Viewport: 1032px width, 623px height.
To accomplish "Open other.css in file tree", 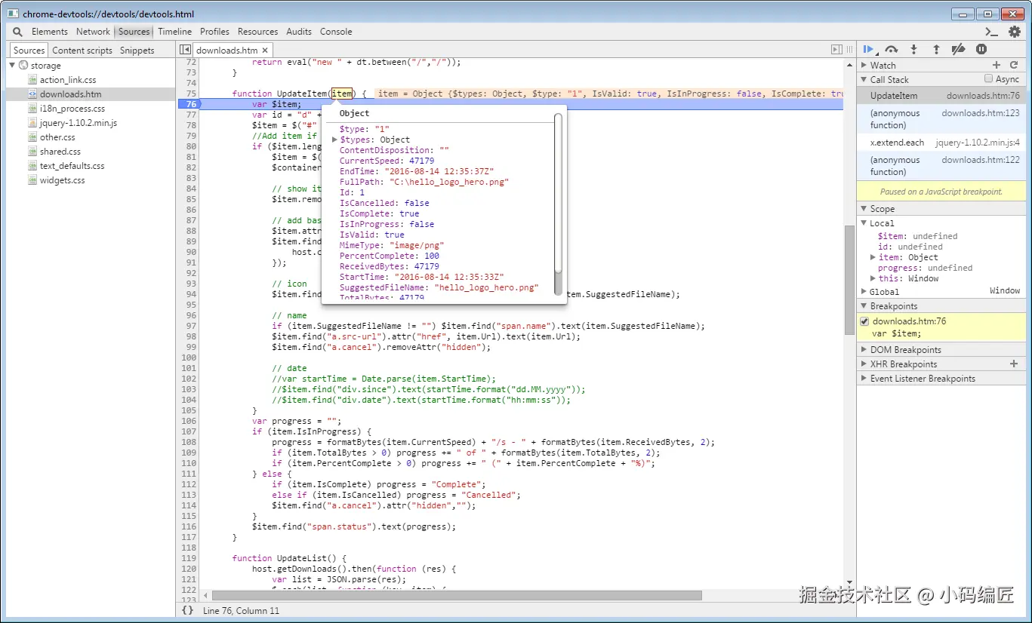I will (57, 137).
